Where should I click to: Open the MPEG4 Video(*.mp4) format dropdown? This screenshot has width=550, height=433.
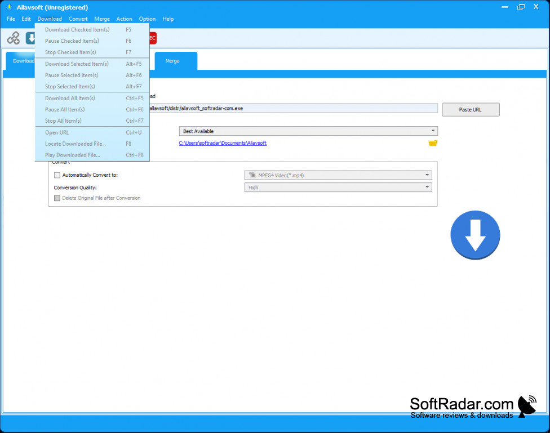(x=338, y=175)
